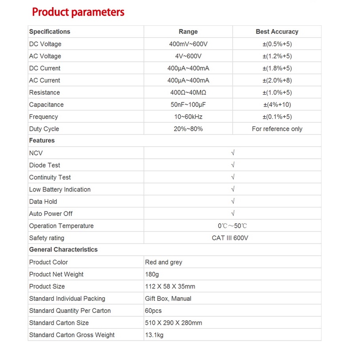Click the NCV feature checkmark
This screenshot has width=350, height=350.
coord(233,153)
